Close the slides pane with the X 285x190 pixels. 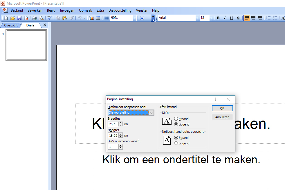pyautogui.click(x=45, y=25)
